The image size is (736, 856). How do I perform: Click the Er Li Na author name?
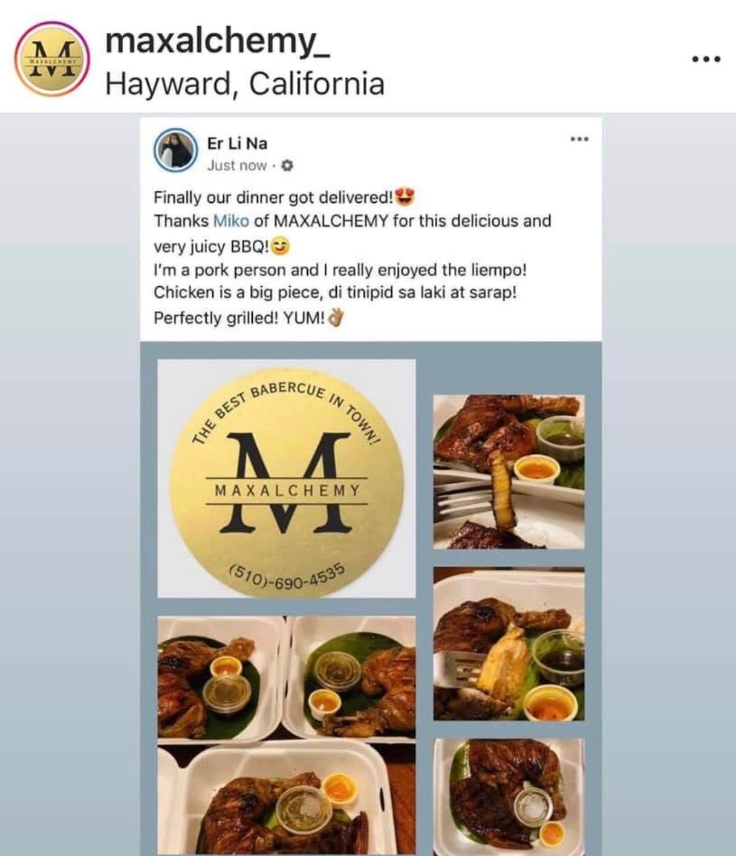pos(237,143)
